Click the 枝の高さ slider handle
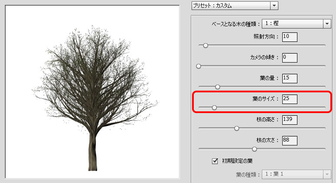336x183 pixels. (237, 128)
